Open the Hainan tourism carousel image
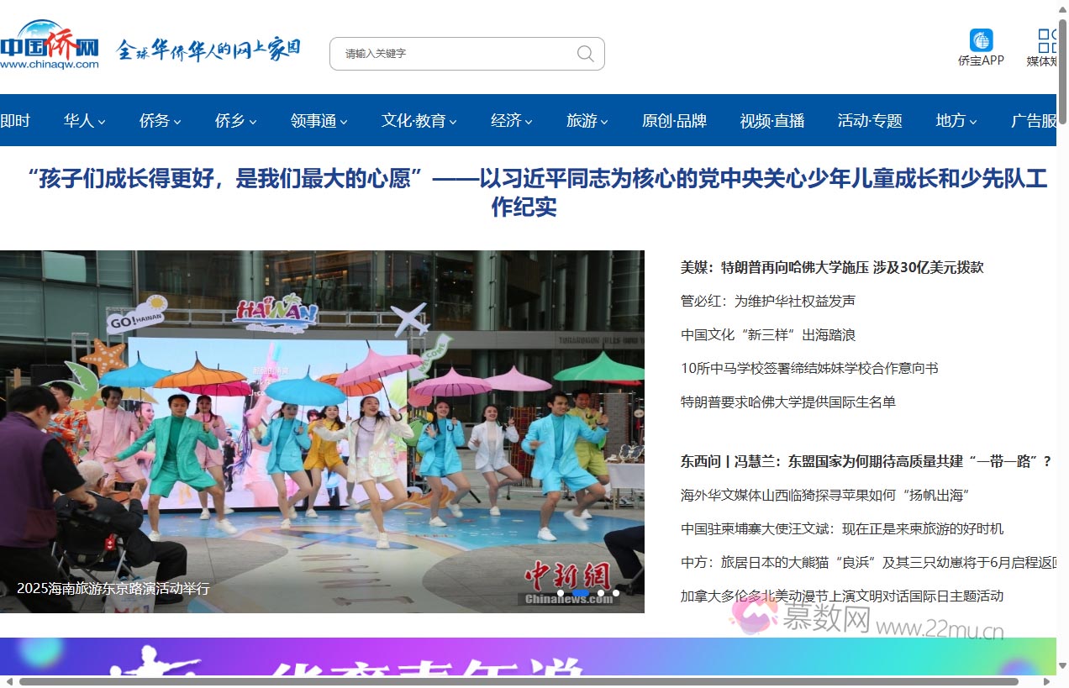The image size is (1069, 688). (x=322, y=420)
